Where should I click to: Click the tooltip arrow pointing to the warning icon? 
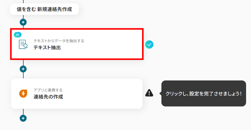click(x=160, y=94)
